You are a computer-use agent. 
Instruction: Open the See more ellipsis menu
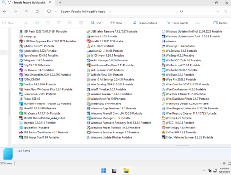click(x=197, y=23)
